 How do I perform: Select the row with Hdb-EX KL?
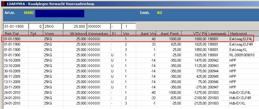click(x=131, y=103)
